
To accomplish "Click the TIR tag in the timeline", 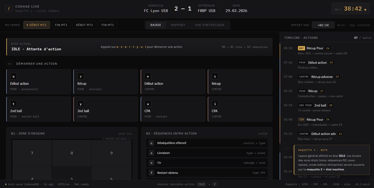I will point(301,120).
